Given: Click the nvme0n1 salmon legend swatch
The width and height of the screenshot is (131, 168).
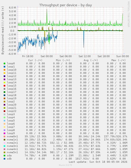Looking at the screenshot, I should coord(4,137).
